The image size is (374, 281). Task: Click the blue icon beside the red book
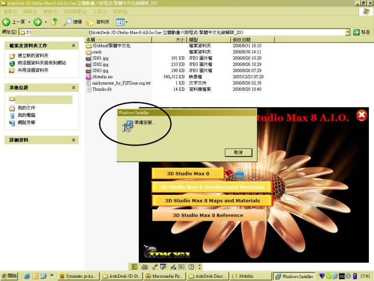coord(240,173)
